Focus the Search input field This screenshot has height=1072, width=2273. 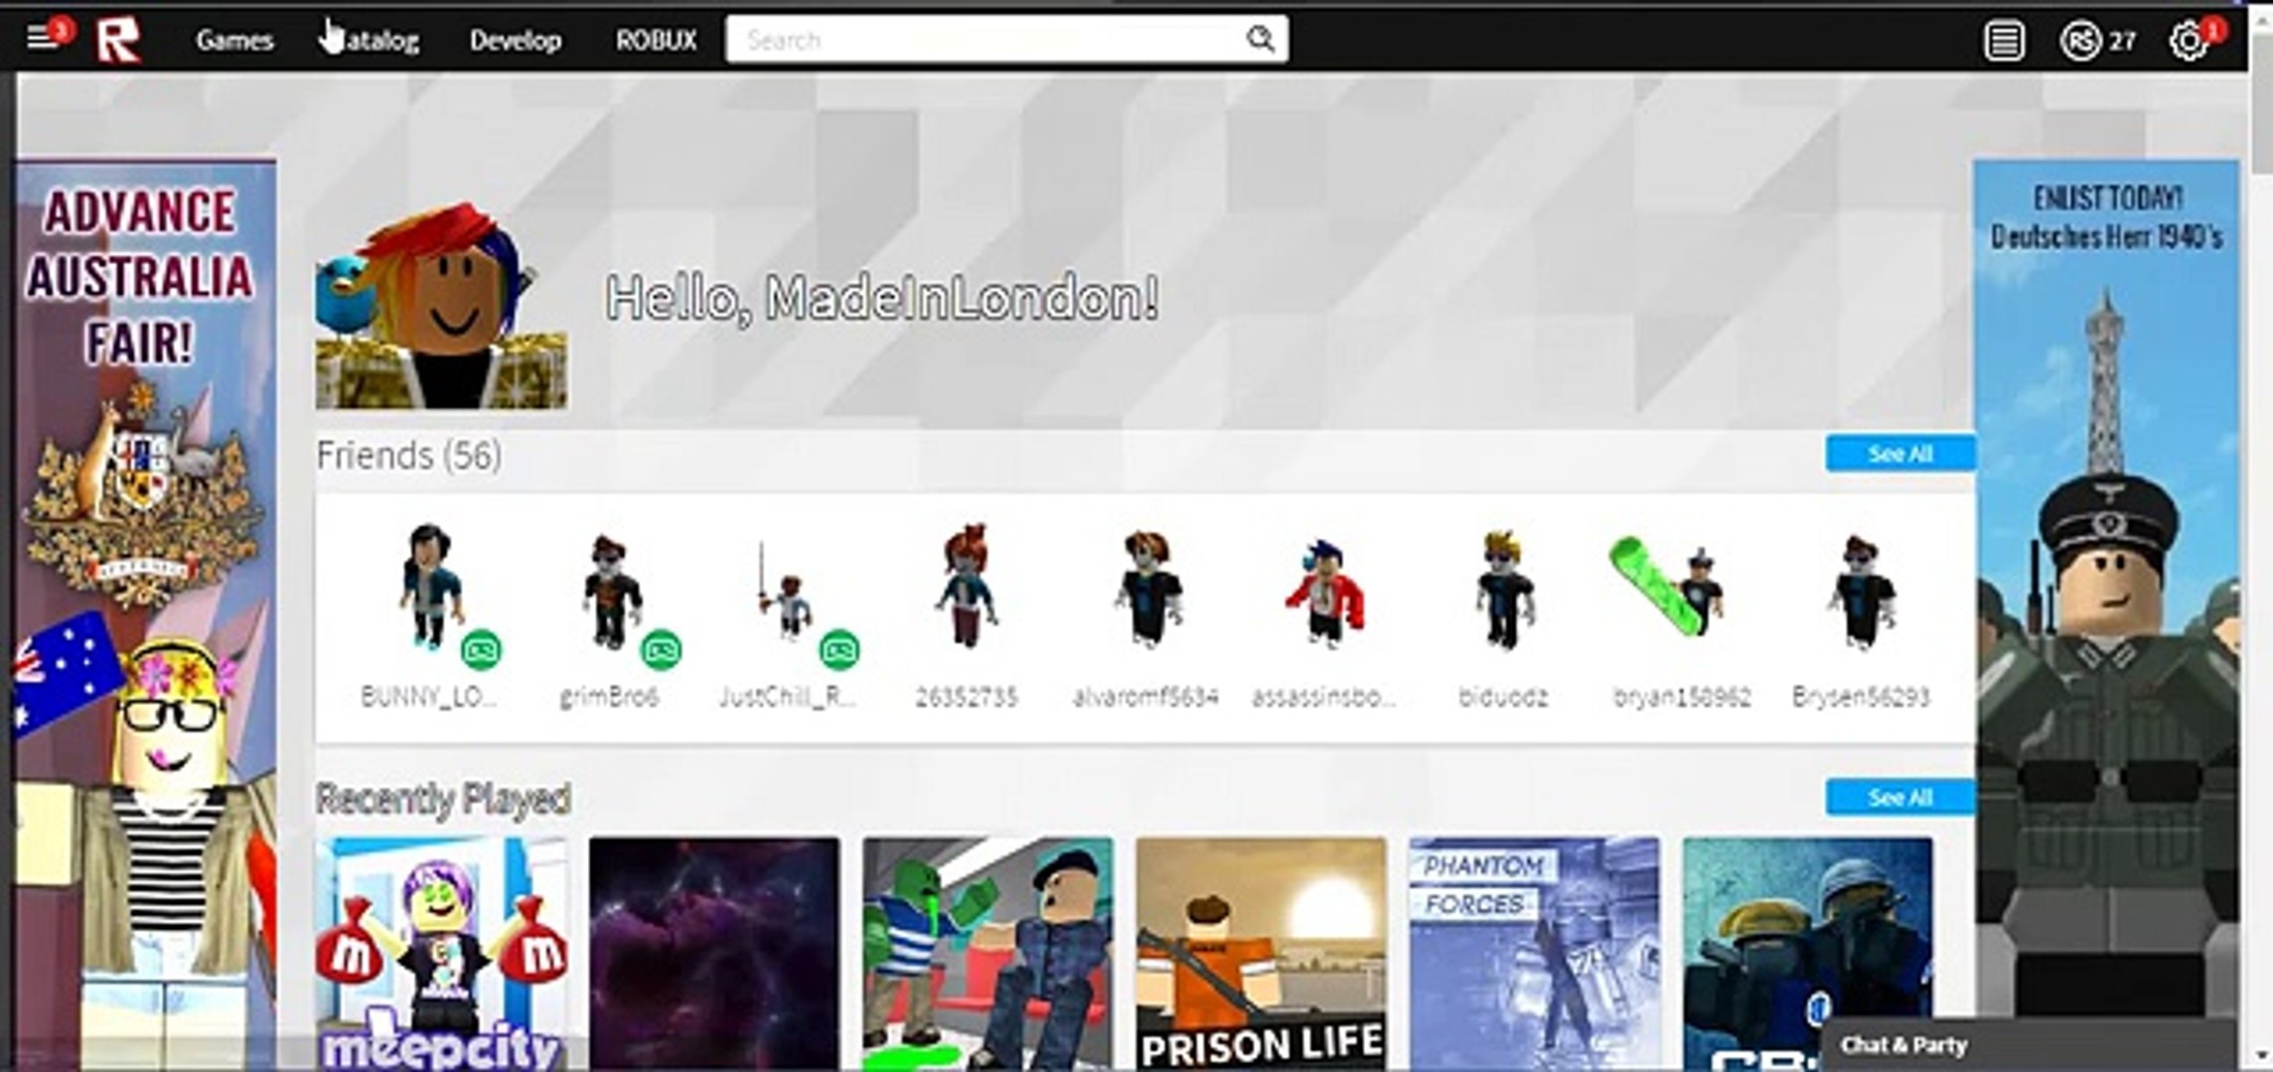pos(984,40)
